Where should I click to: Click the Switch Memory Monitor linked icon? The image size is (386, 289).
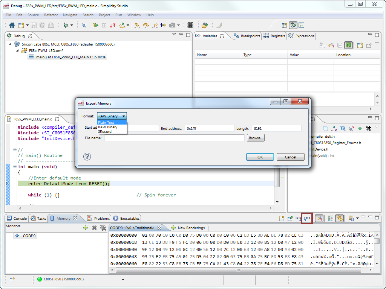pos(339,218)
